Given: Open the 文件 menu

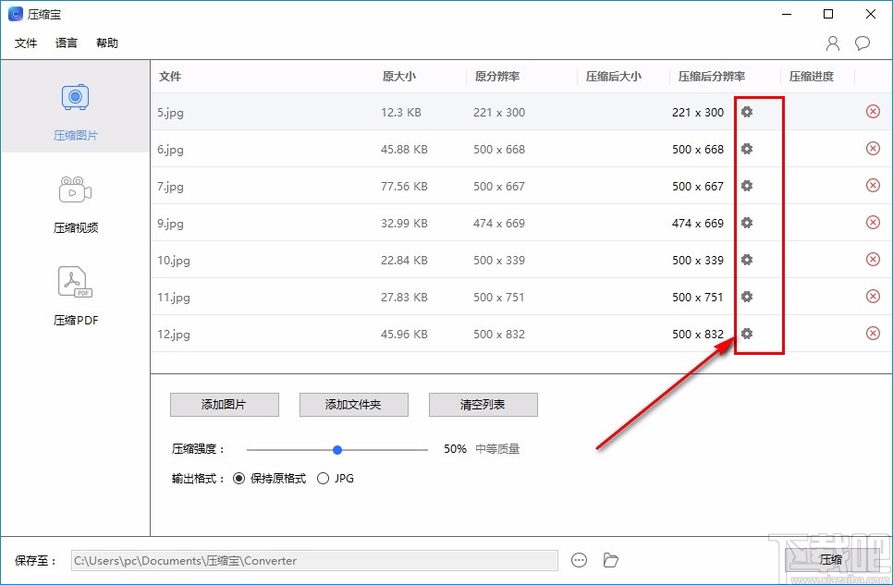Looking at the screenshot, I should (x=26, y=43).
